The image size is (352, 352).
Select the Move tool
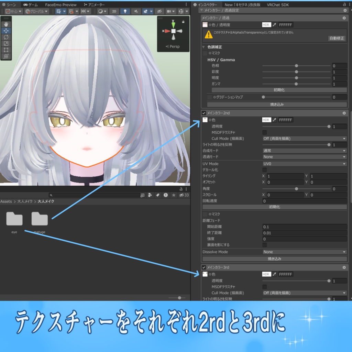tap(6, 31)
